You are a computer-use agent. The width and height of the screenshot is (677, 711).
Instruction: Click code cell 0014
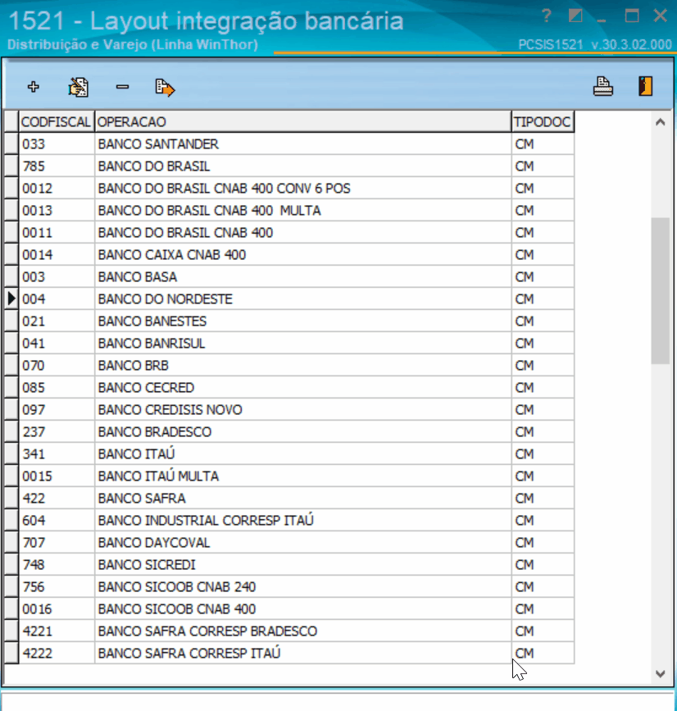click(x=57, y=255)
